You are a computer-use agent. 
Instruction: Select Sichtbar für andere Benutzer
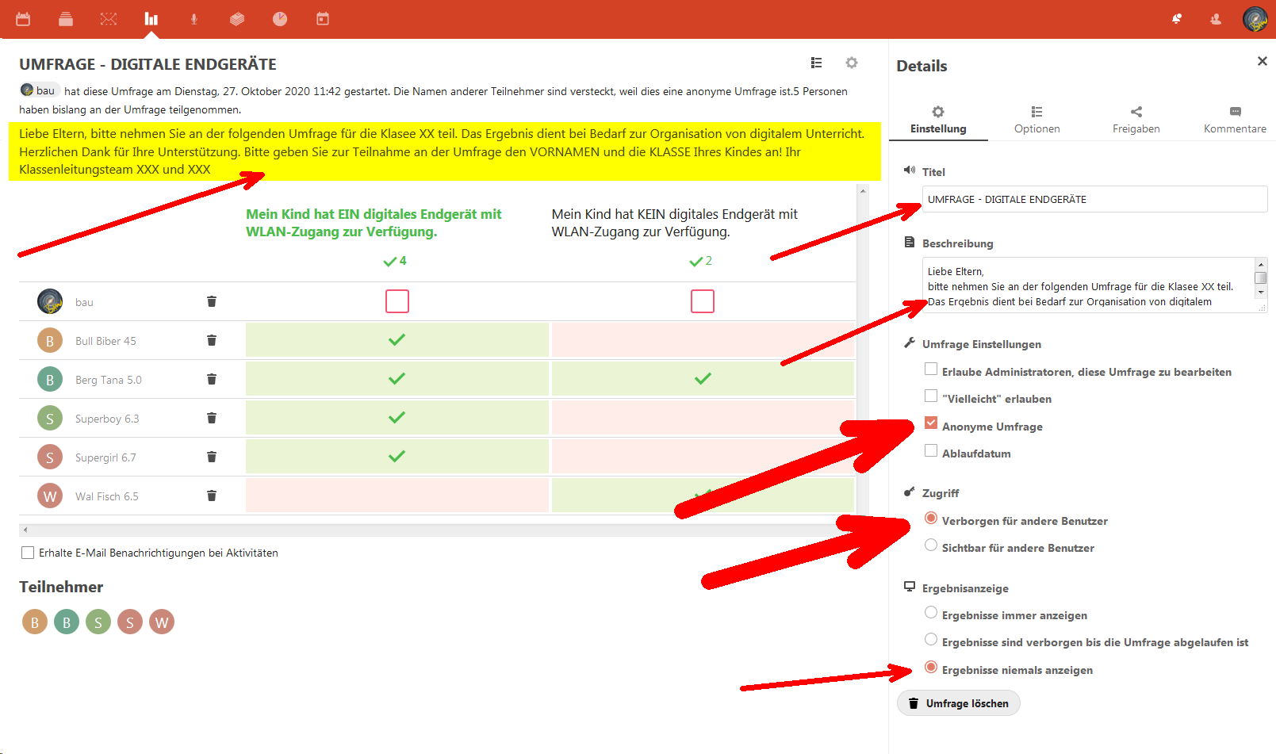click(931, 545)
